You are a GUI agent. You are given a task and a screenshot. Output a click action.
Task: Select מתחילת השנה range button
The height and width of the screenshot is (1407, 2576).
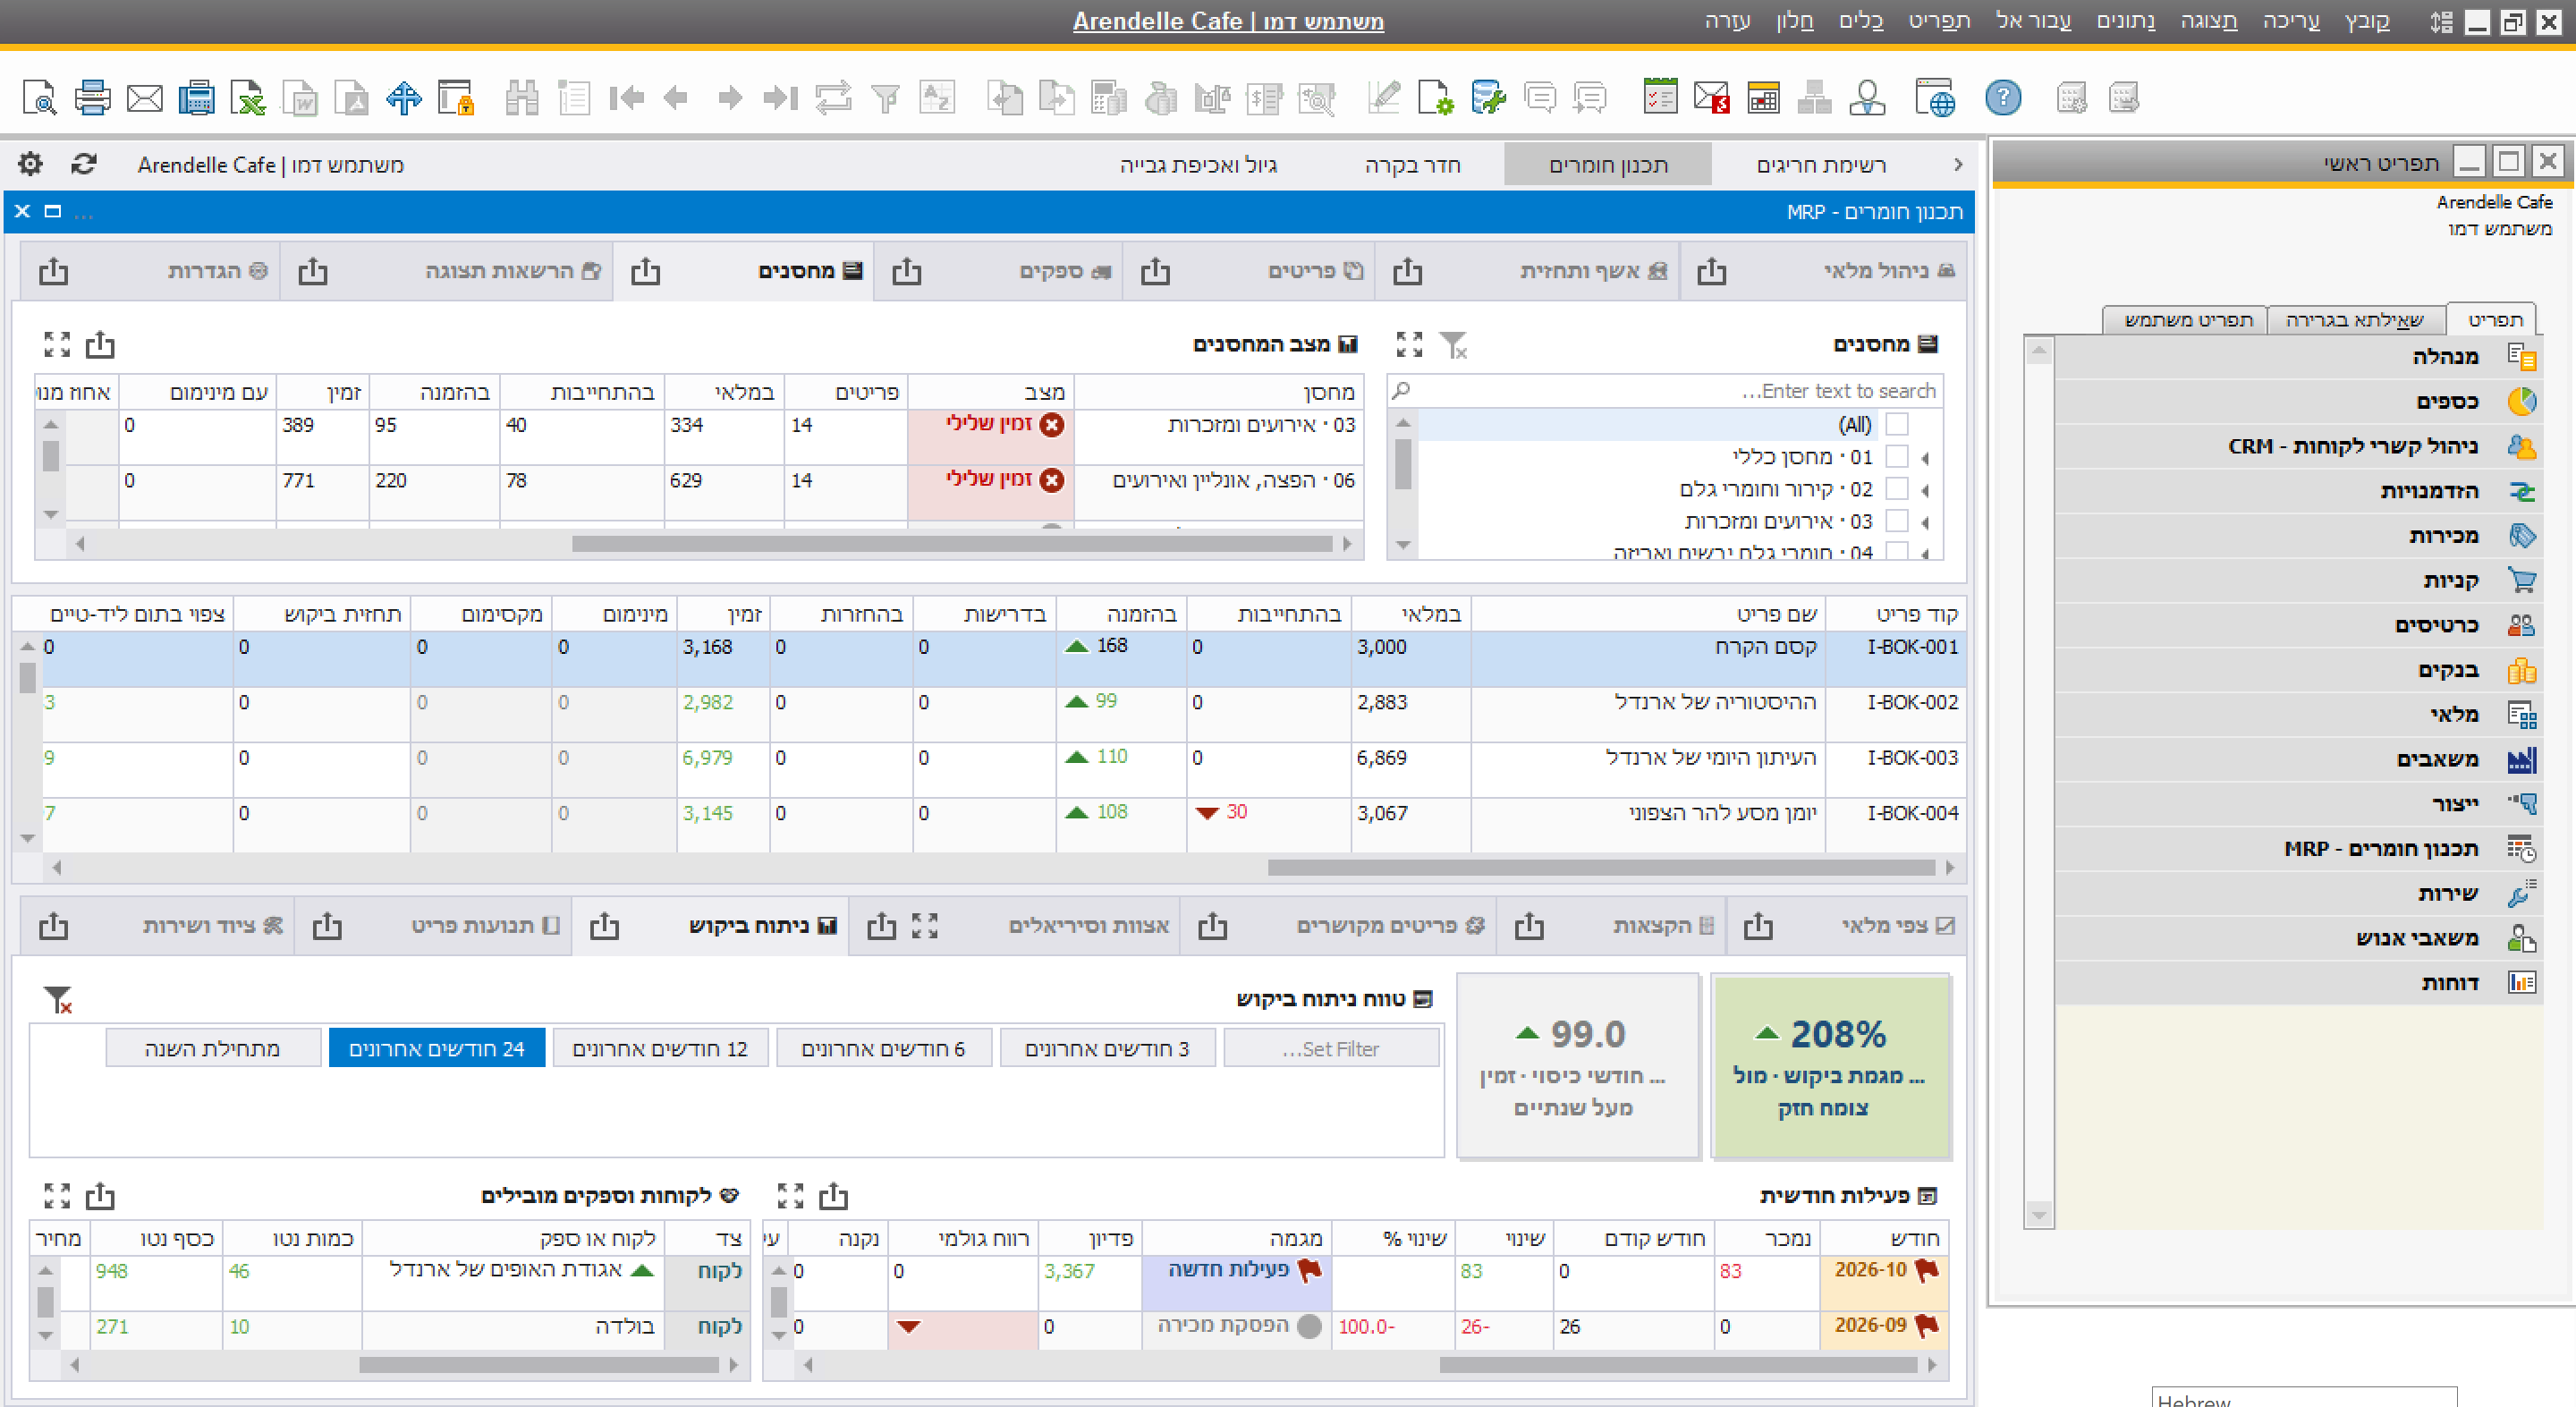click(213, 1048)
